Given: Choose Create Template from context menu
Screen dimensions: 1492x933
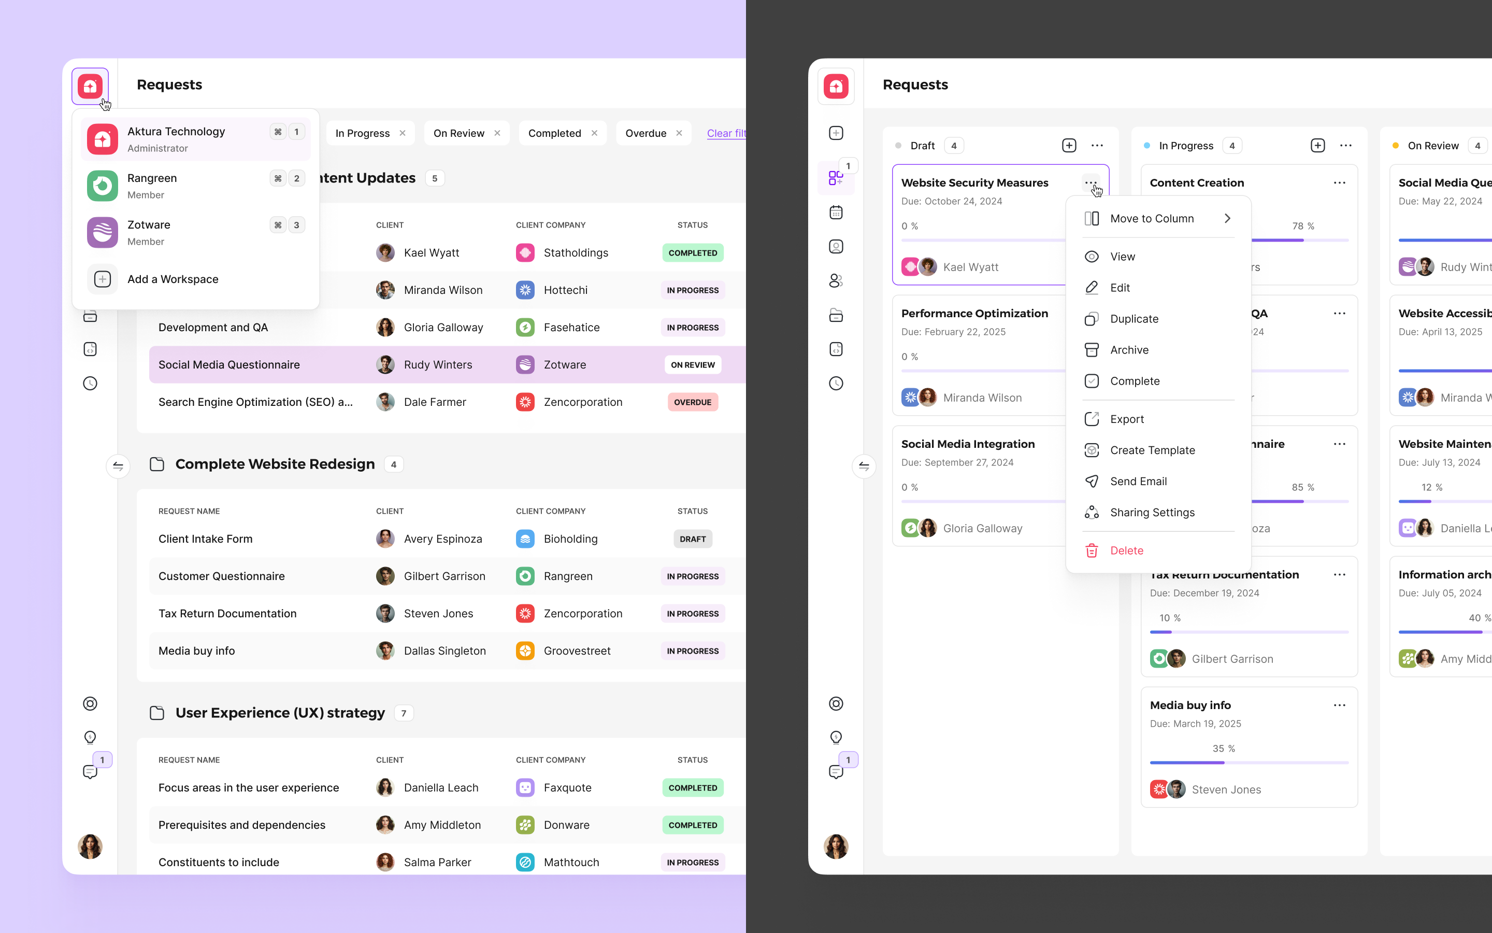Looking at the screenshot, I should pos(1158,450).
